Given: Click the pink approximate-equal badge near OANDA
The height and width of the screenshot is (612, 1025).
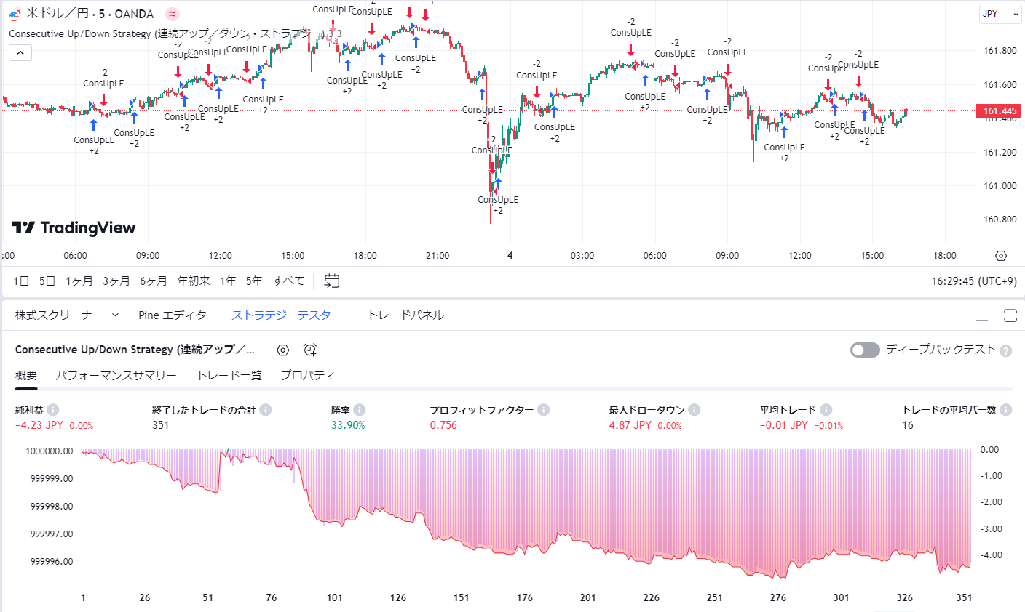Looking at the screenshot, I should [x=173, y=14].
